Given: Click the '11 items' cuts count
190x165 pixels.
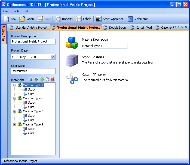Looking at the screenshot, I should (99, 74).
